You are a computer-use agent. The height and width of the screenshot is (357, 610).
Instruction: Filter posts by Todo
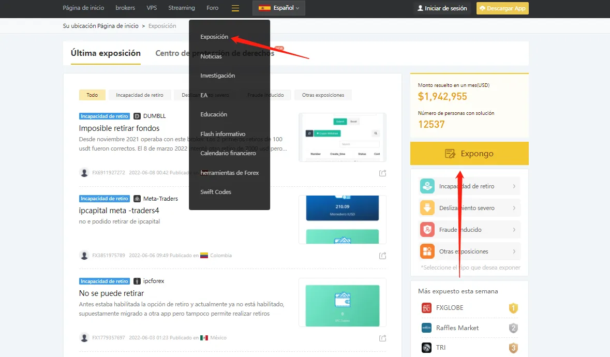pos(92,95)
